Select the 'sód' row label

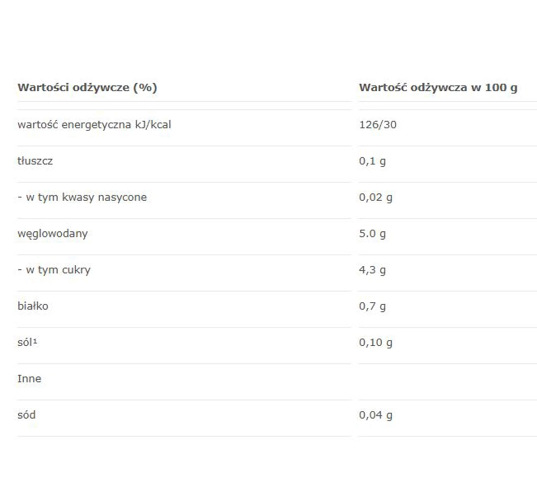tap(26, 415)
